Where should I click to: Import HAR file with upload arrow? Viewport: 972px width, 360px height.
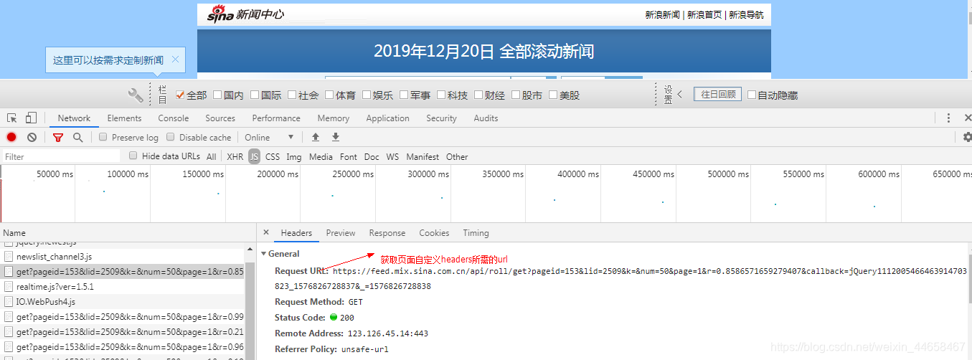pyautogui.click(x=315, y=137)
